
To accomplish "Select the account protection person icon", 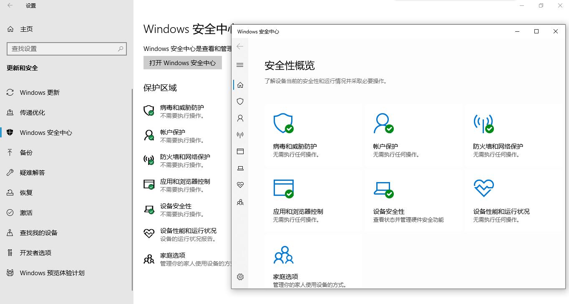I will [x=240, y=118].
